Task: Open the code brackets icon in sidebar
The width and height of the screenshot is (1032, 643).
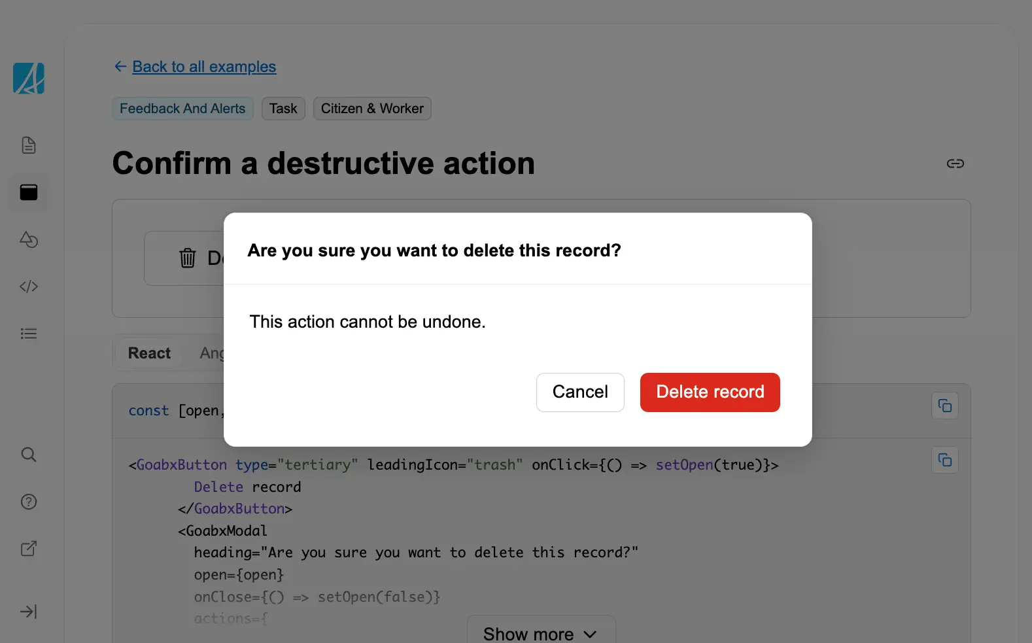Action: [29, 287]
